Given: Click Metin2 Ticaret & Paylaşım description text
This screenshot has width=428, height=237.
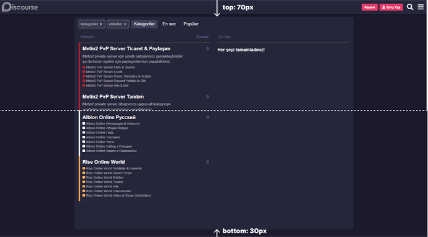Looking at the screenshot, I should [x=133, y=59].
